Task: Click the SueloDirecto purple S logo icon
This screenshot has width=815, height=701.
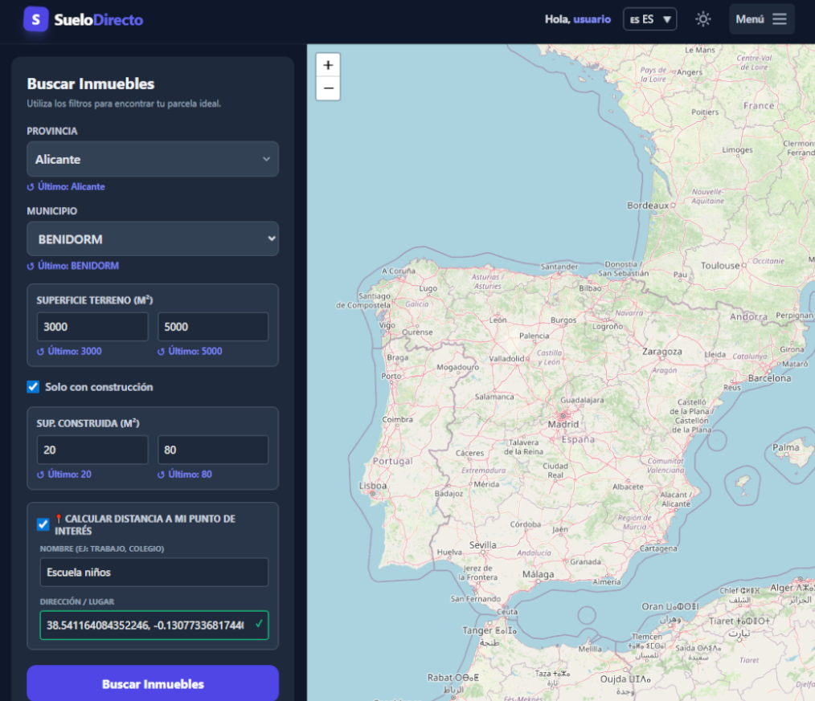Action: click(36, 19)
